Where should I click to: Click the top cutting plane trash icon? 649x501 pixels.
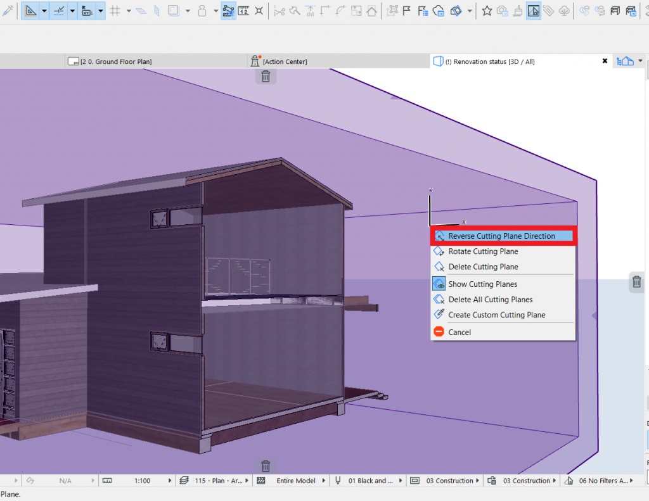(x=266, y=76)
